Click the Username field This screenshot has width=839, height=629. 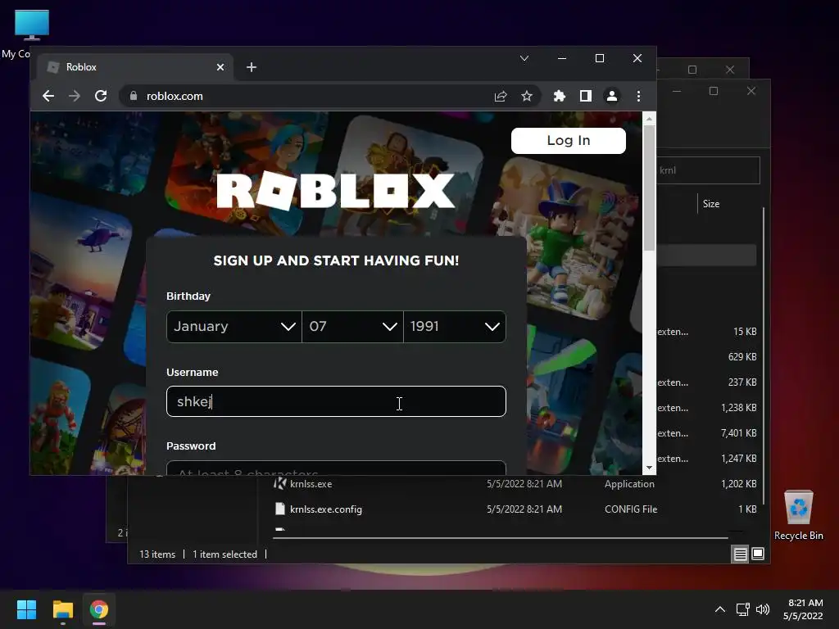click(x=336, y=401)
